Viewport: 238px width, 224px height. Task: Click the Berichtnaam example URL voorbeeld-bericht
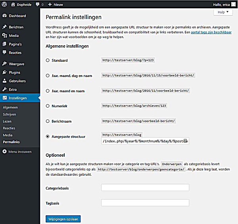(138, 121)
